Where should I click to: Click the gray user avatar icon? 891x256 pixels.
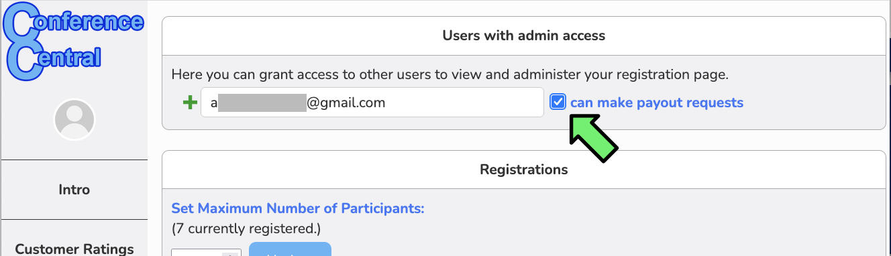[x=74, y=120]
